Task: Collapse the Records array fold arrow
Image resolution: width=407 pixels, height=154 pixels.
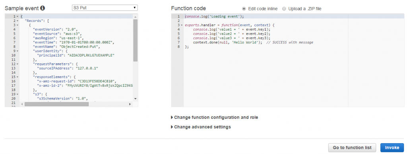Action: pyautogui.click(x=17, y=21)
